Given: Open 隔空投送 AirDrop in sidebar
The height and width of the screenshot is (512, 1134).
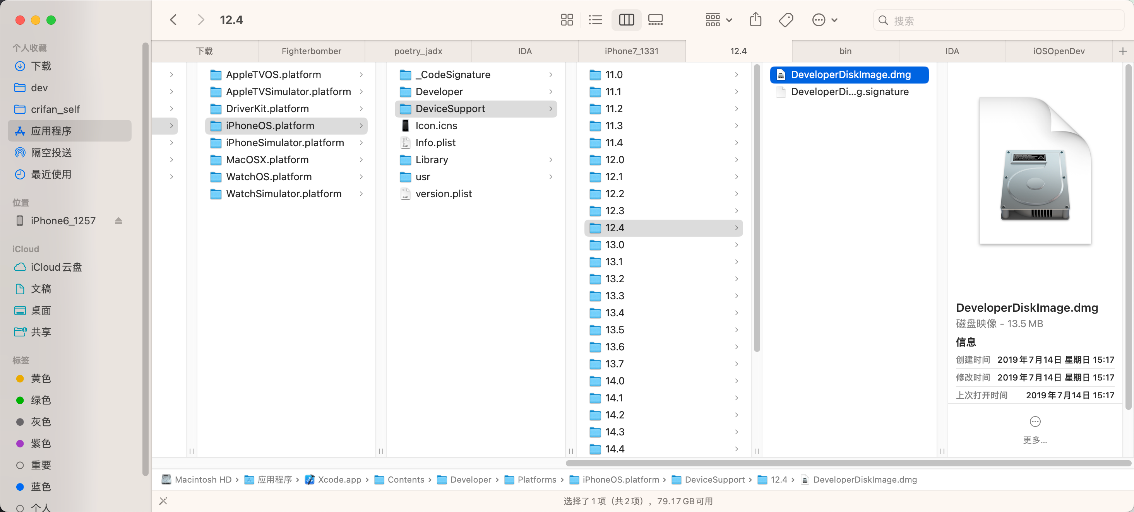Looking at the screenshot, I should (70, 153).
